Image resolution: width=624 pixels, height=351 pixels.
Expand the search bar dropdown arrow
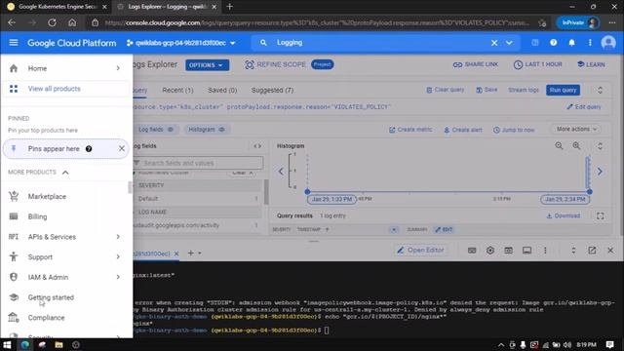point(509,43)
